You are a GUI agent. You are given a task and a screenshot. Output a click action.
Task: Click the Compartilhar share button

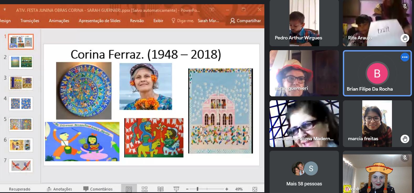click(x=245, y=21)
